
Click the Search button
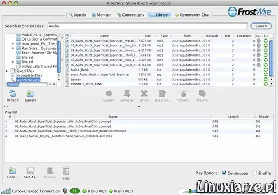[261, 26]
